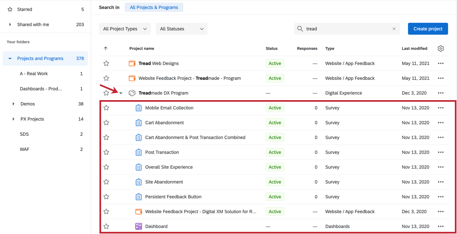Open options menu for Site Abandonment
This screenshot has height=234, width=457.
point(441,182)
